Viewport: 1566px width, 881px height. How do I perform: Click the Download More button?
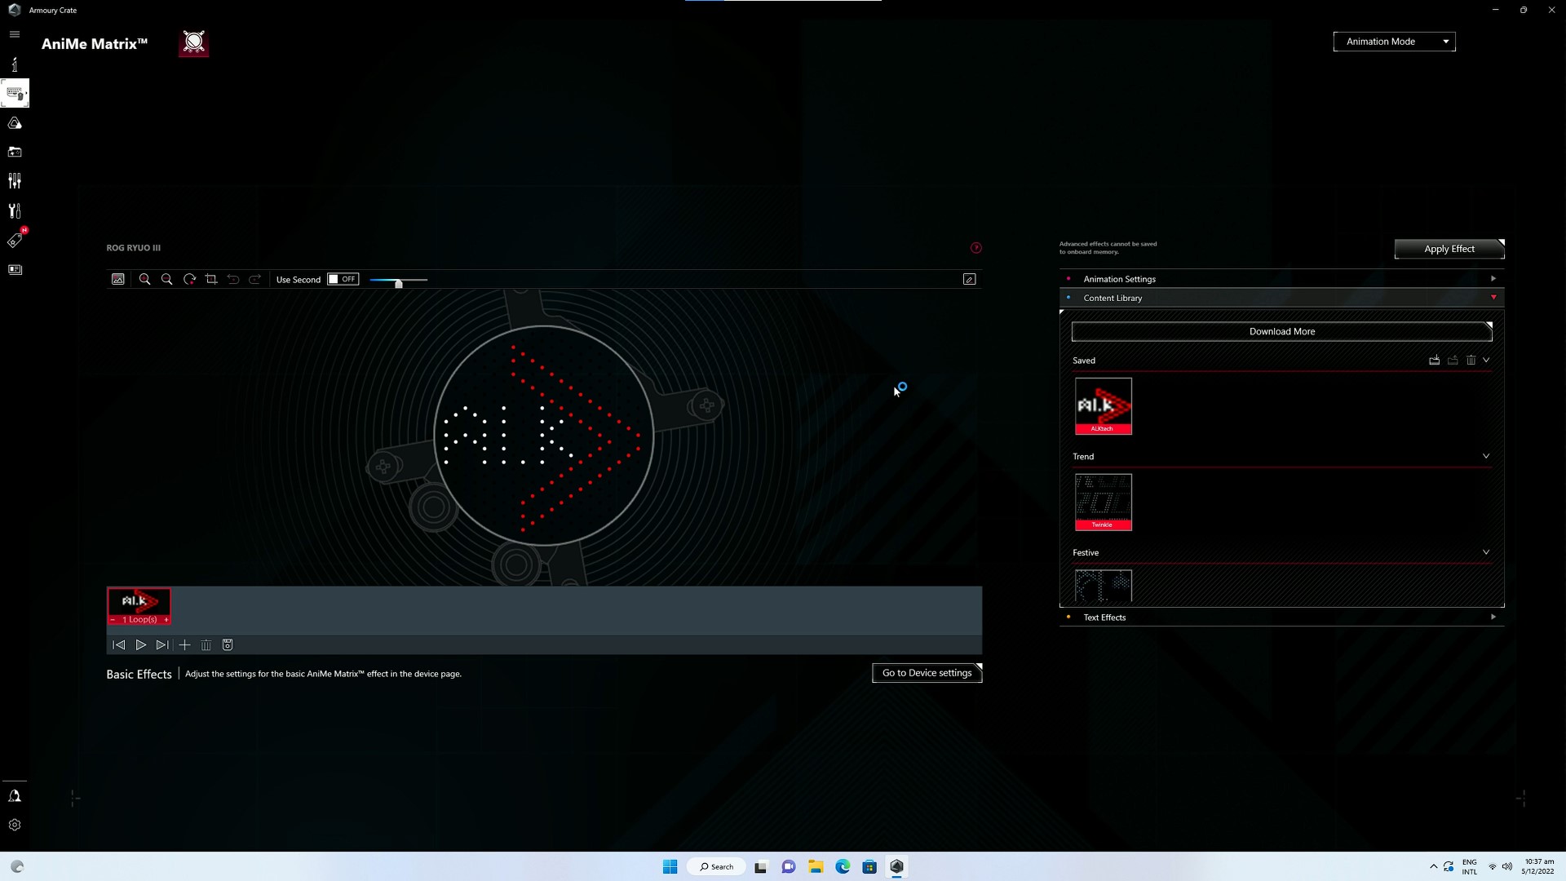tap(1281, 331)
